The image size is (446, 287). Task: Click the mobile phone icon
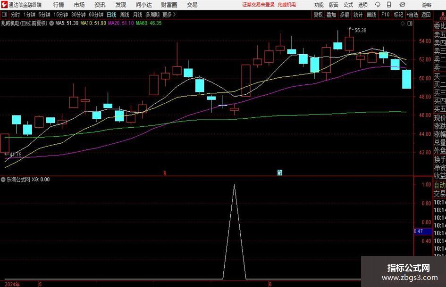click(389, 5)
